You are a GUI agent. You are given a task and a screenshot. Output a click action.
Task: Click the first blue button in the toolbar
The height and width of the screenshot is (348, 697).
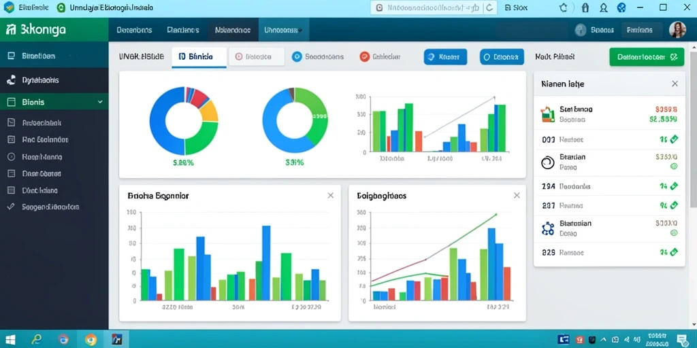(445, 57)
